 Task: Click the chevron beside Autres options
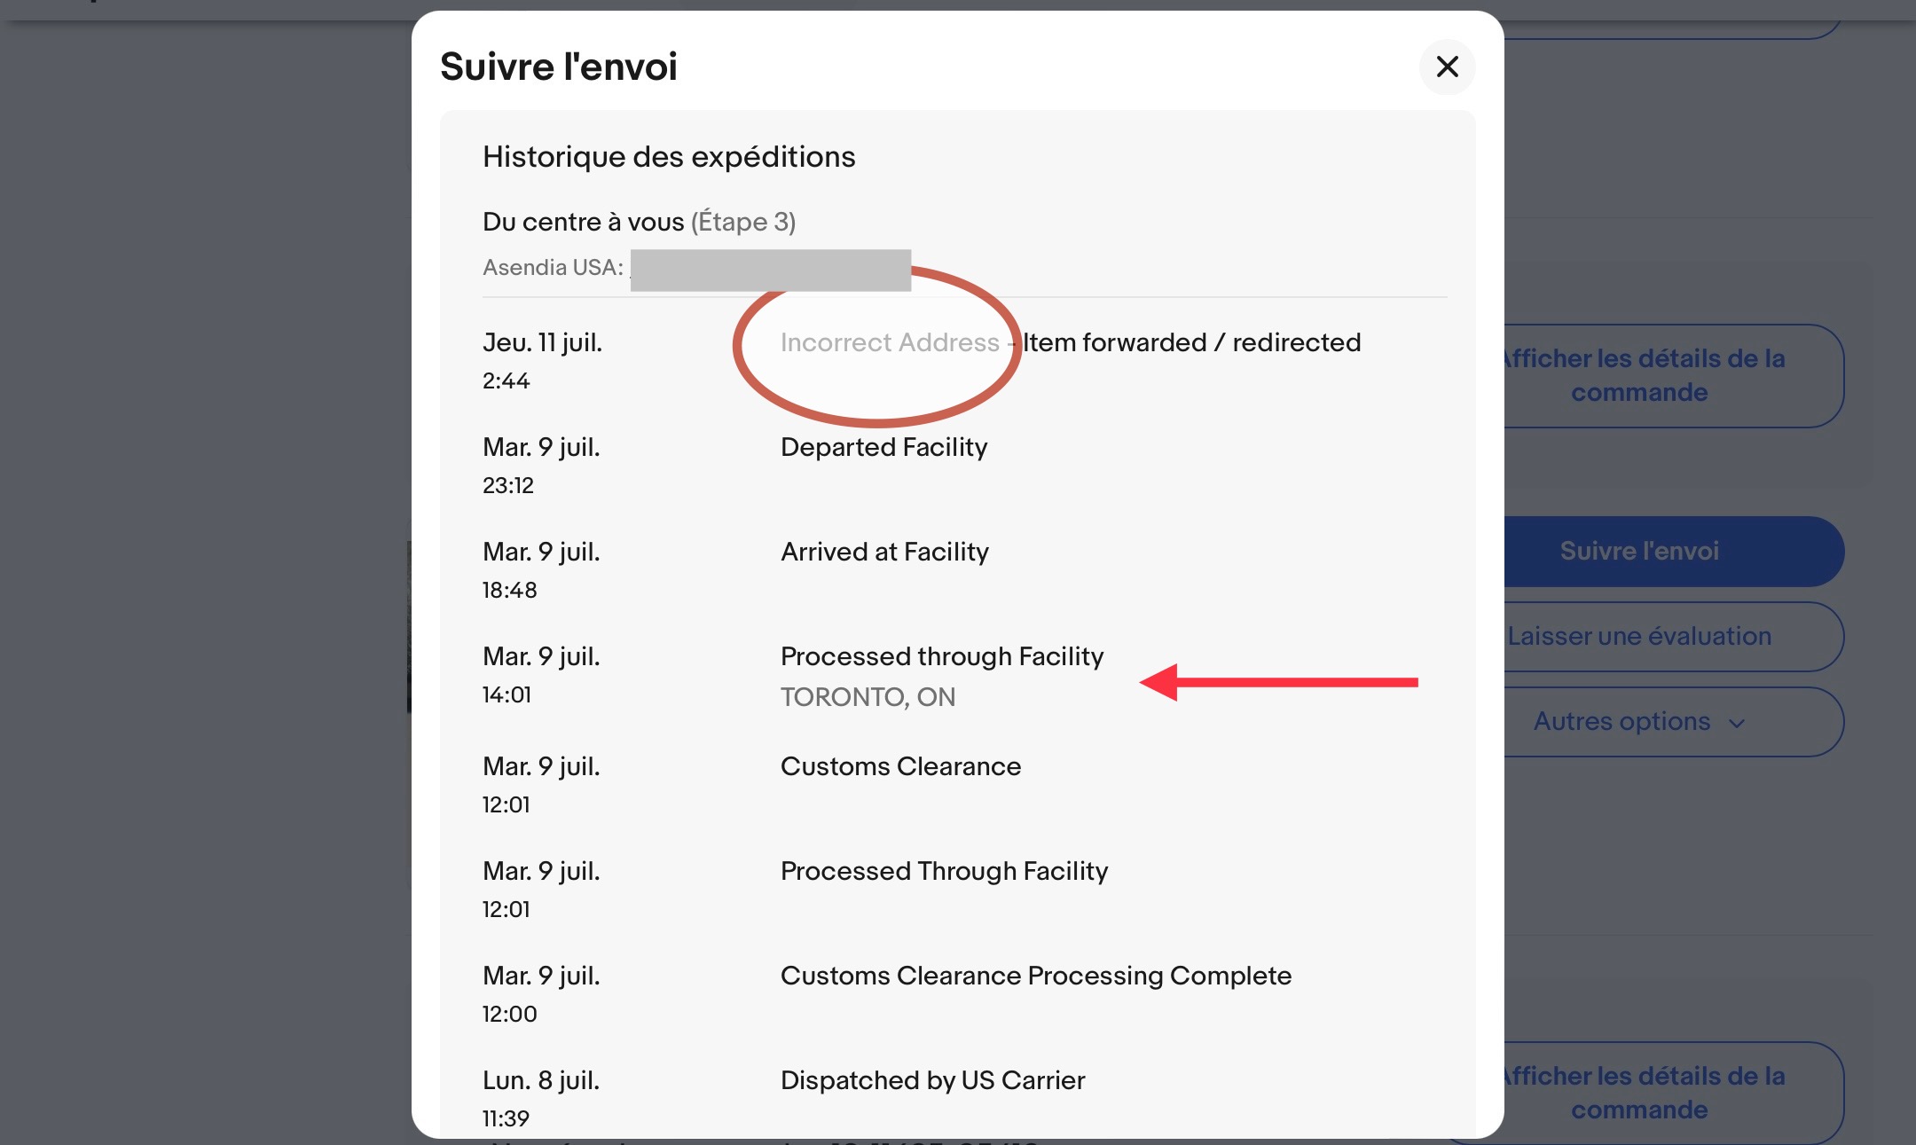pyautogui.click(x=1737, y=723)
